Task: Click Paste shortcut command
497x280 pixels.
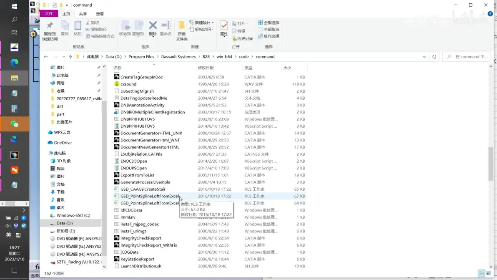Action: tap(100, 36)
